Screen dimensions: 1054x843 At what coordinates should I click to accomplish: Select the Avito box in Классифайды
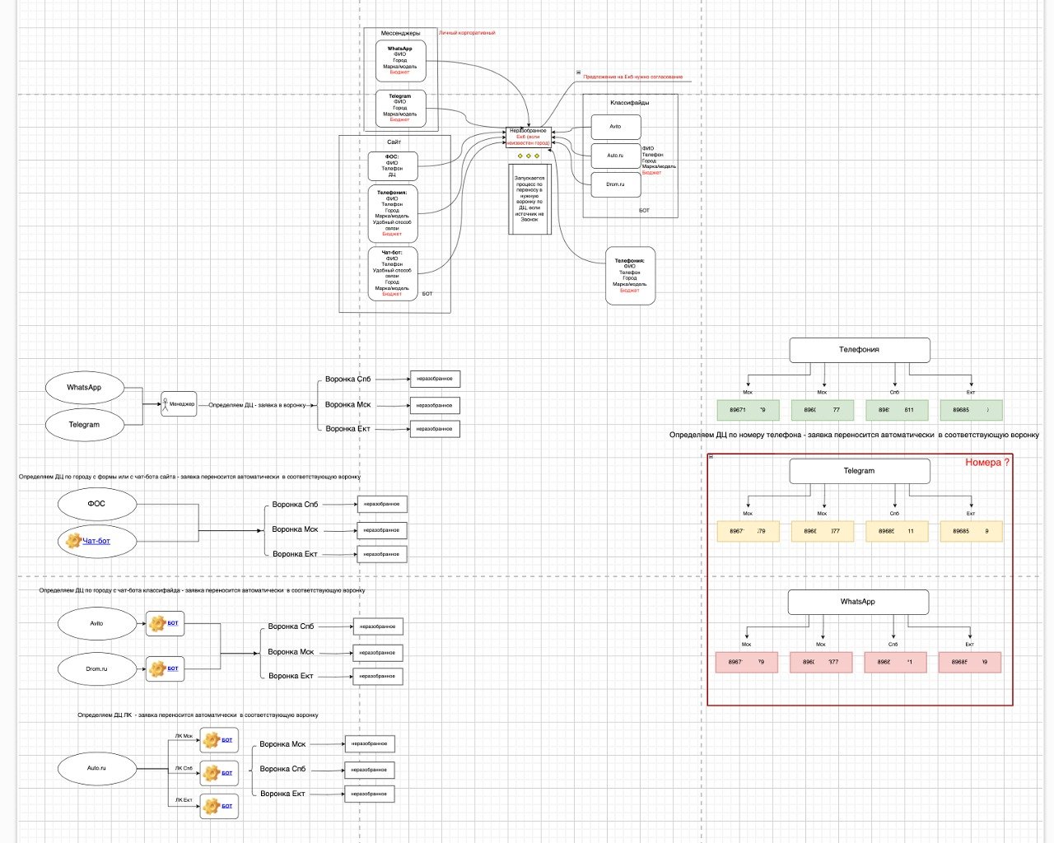(x=616, y=127)
